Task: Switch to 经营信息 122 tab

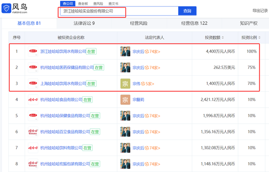Action: click(194, 23)
